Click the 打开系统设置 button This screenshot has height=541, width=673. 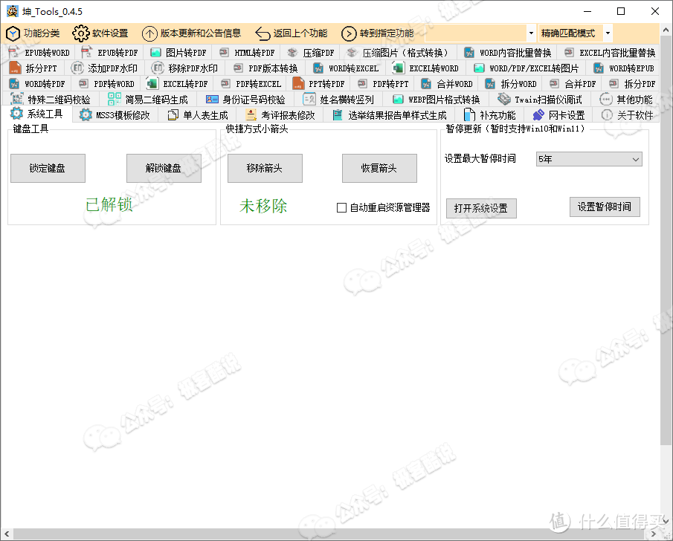(481, 207)
